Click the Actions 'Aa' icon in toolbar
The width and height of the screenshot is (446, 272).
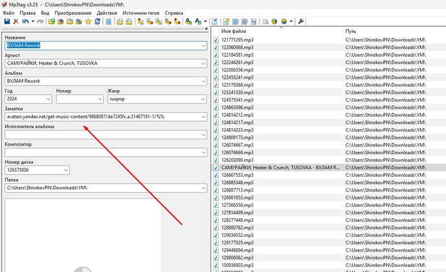pos(198,22)
